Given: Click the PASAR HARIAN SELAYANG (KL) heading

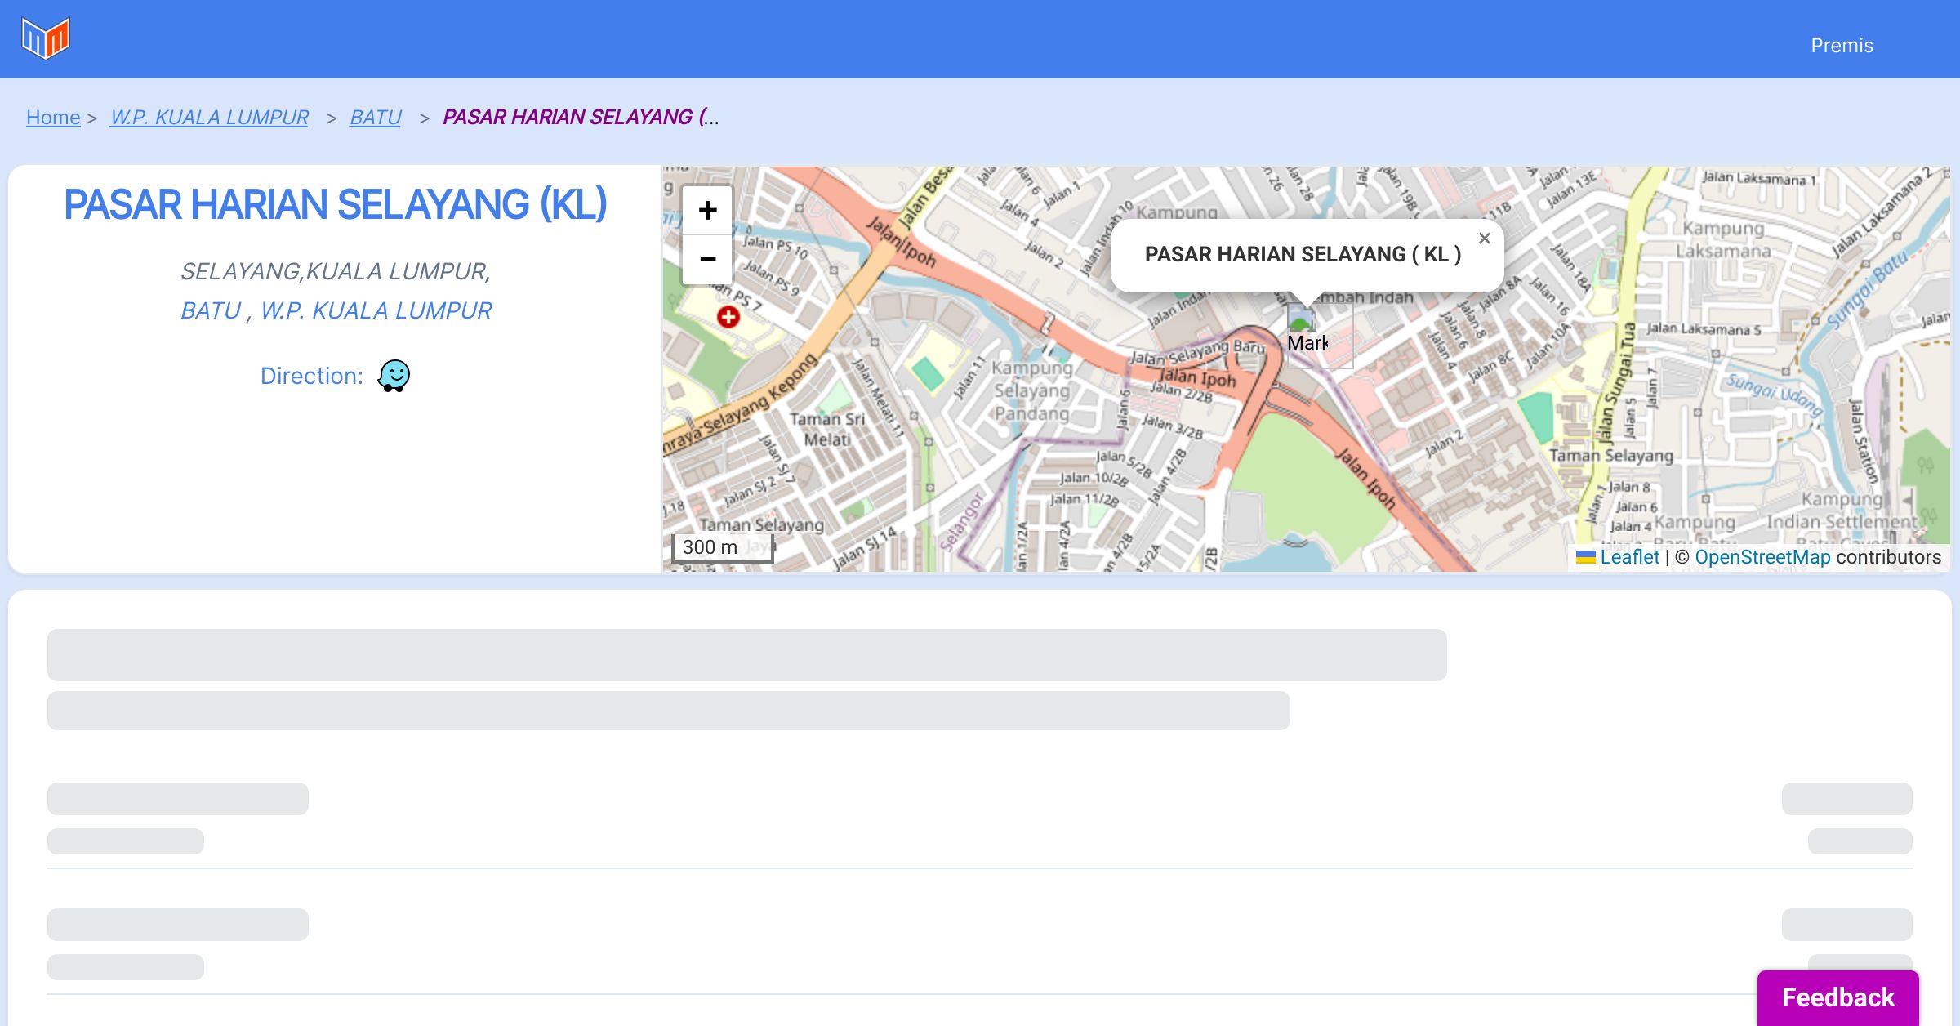Looking at the screenshot, I should 335,204.
